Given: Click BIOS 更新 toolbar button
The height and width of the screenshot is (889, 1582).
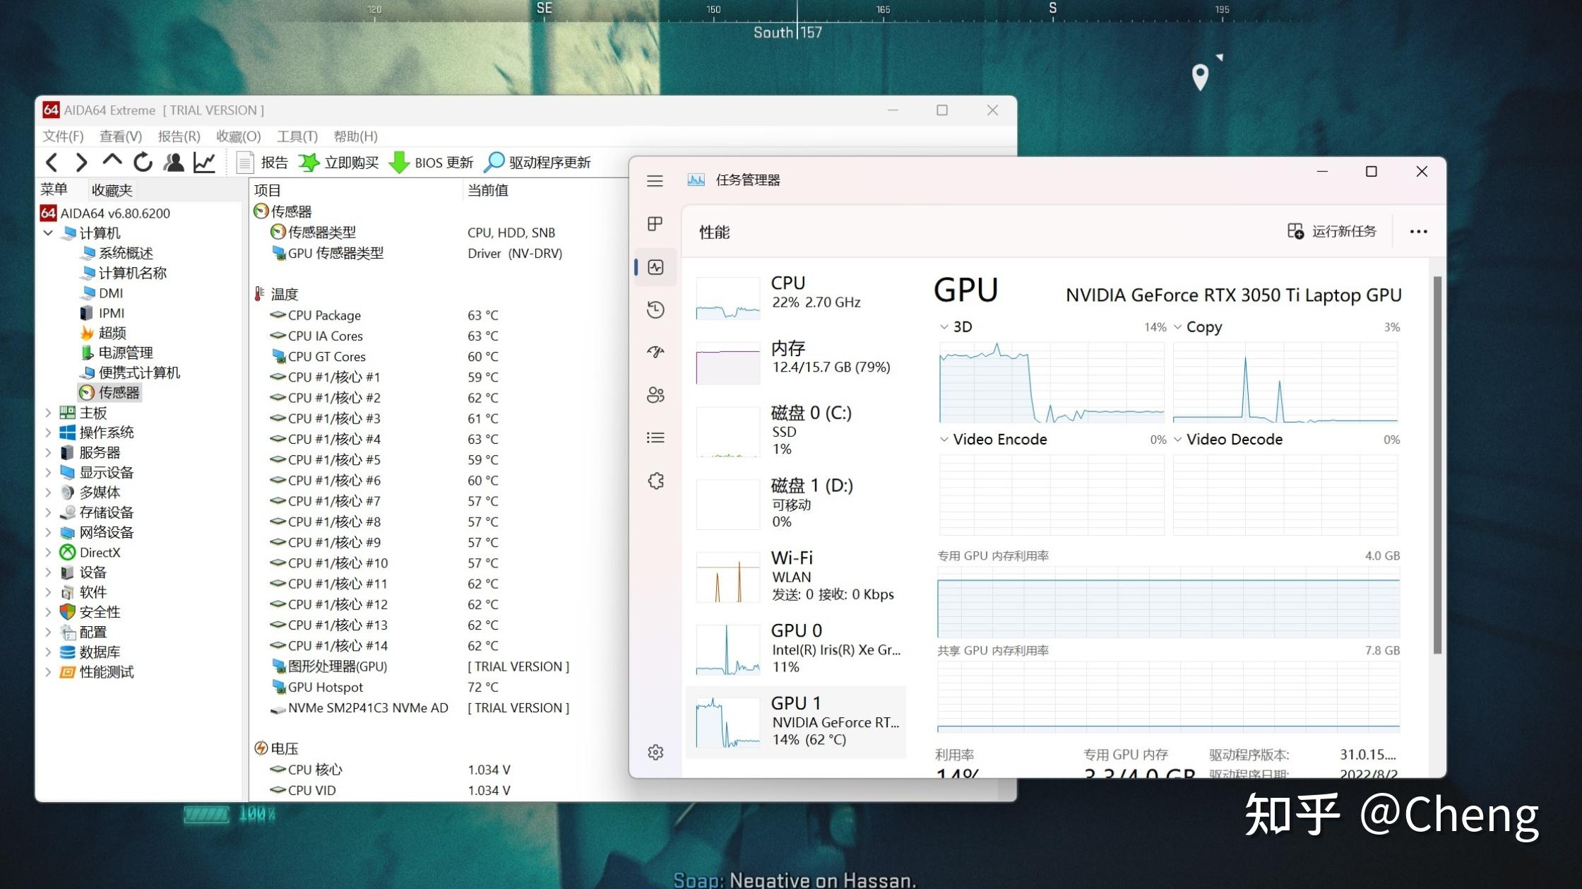Looking at the screenshot, I should [432, 163].
